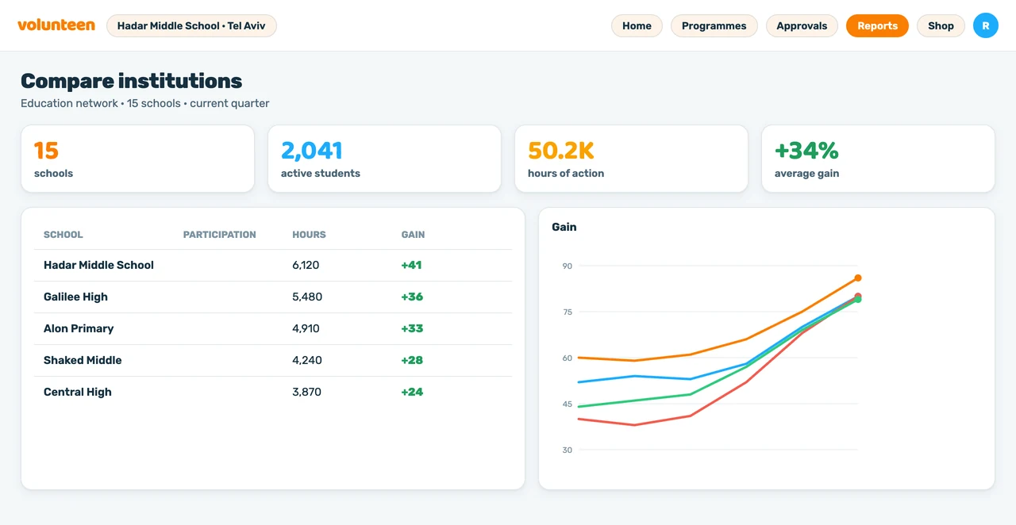Click the +34% average gain card
Screen dimensions: 1016x525
[x=878, y=159]
